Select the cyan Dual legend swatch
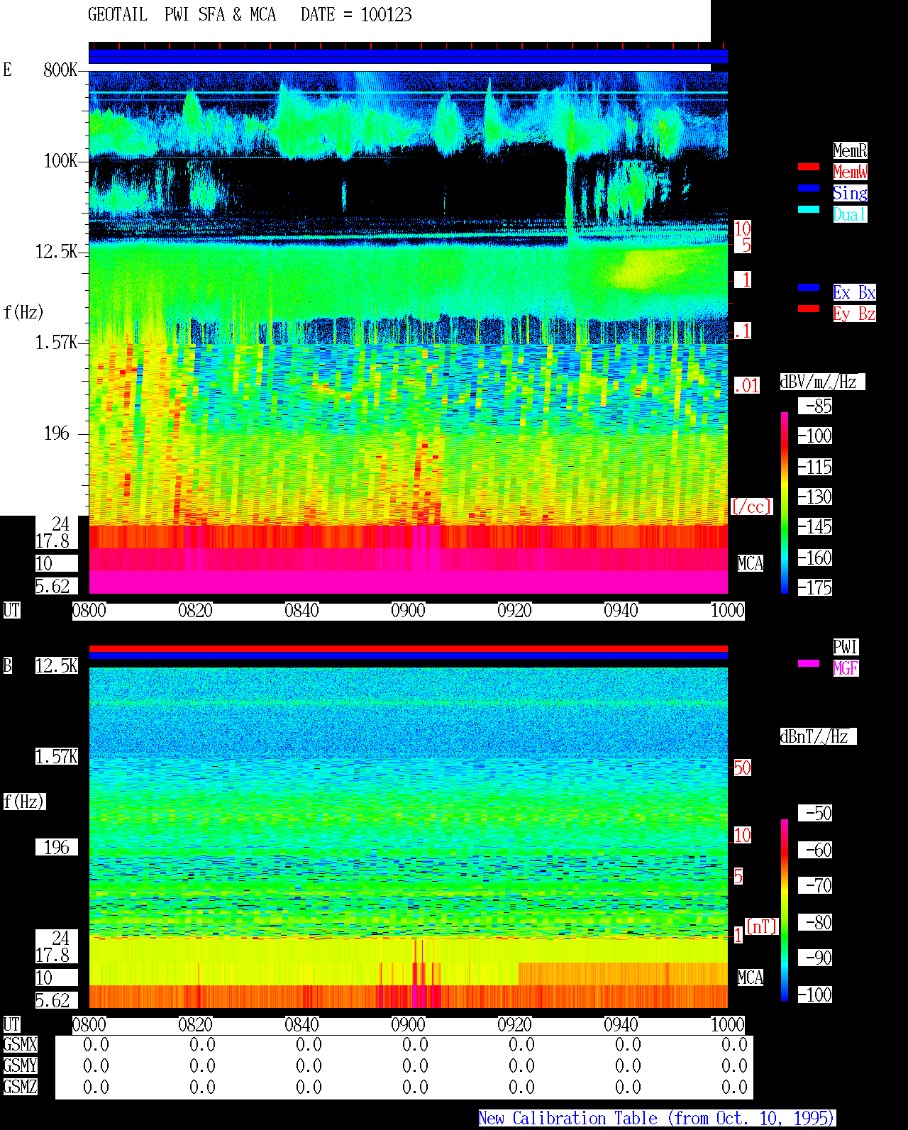 [x=809, y=209]
